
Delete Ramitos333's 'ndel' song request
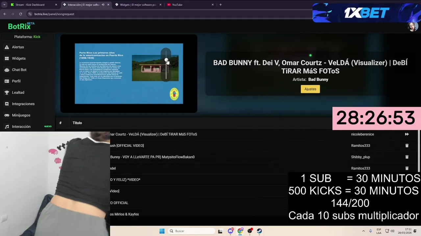[x=407, y=168]
